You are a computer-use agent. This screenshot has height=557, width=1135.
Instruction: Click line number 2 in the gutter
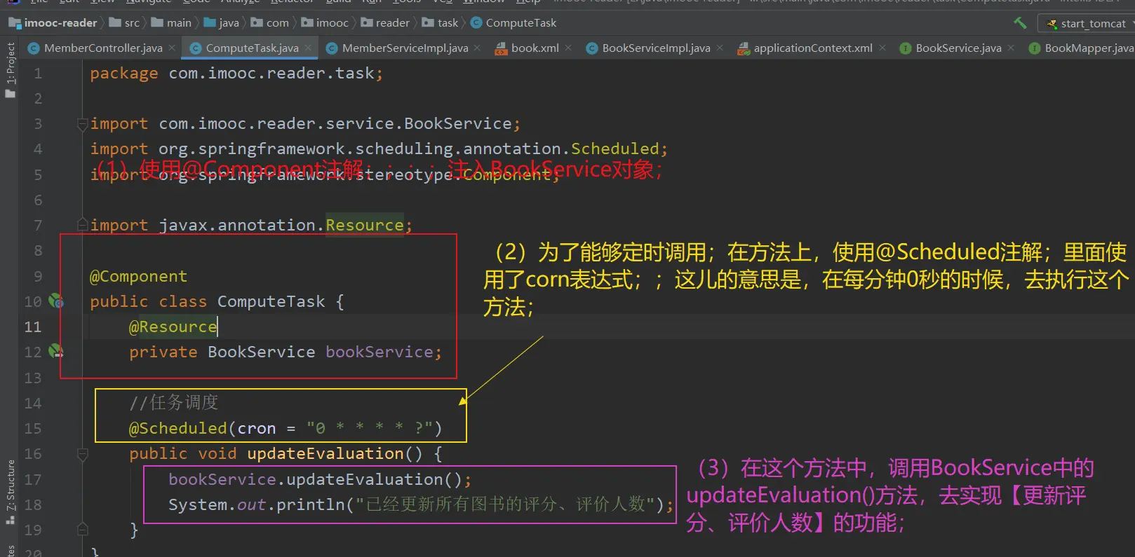[x=38, y=98]
